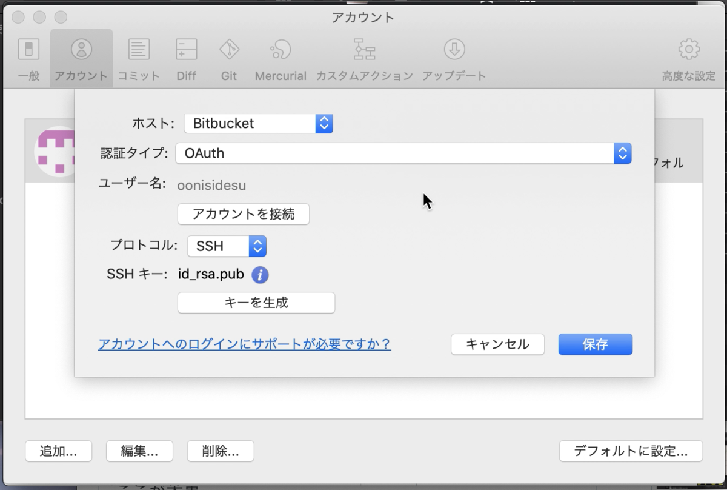The width and height of the screenshot is (727, 490).
Task: Close the アカウント window
Action: point(18,17)
